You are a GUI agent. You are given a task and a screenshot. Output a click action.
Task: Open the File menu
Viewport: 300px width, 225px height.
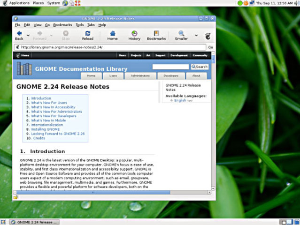point(17,25)
